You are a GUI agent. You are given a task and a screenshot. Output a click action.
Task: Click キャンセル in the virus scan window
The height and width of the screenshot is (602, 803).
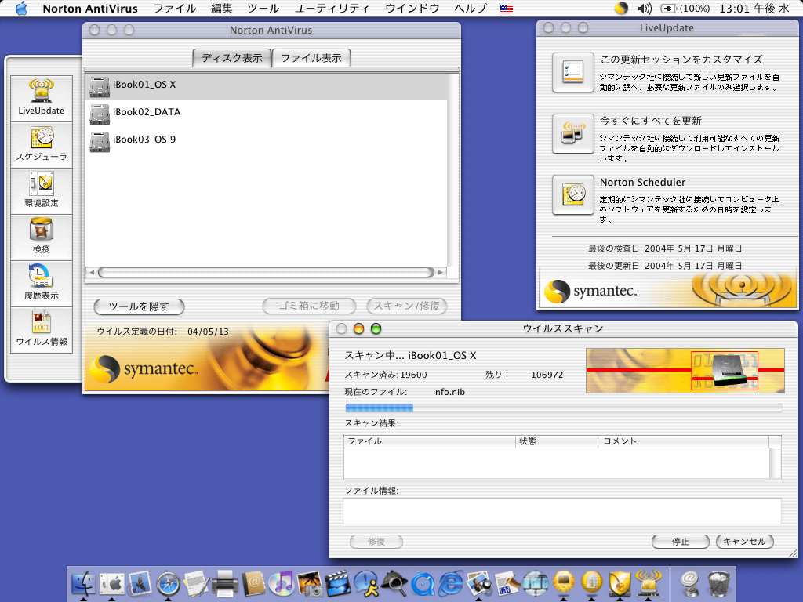(x=745, y=542)
